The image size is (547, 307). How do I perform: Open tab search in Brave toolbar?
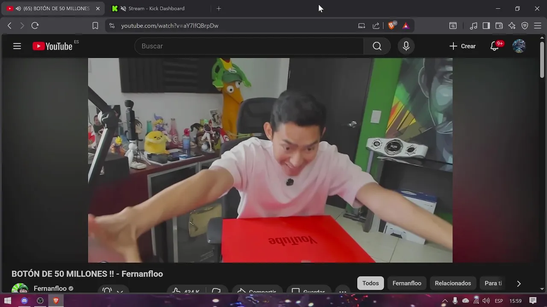[453, 26]
